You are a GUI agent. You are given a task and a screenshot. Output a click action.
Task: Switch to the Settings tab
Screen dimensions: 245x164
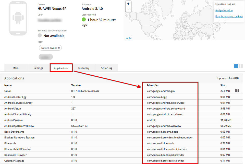point(38,68)
